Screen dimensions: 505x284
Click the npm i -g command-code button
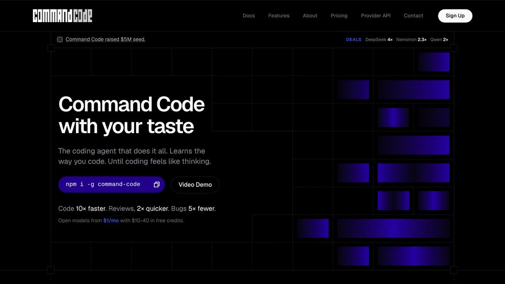[x=111, y=184]
